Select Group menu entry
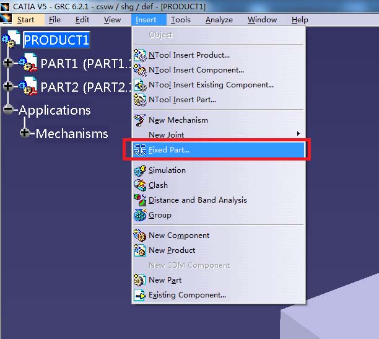 click(x=219, y=215)
